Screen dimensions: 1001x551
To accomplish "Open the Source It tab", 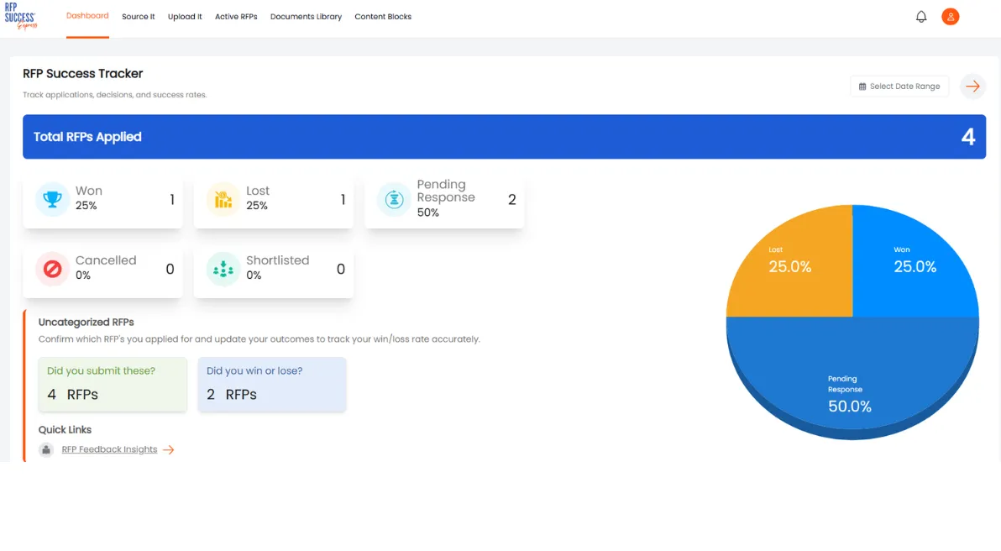I will pyautogui.click(x=138, y=17).
